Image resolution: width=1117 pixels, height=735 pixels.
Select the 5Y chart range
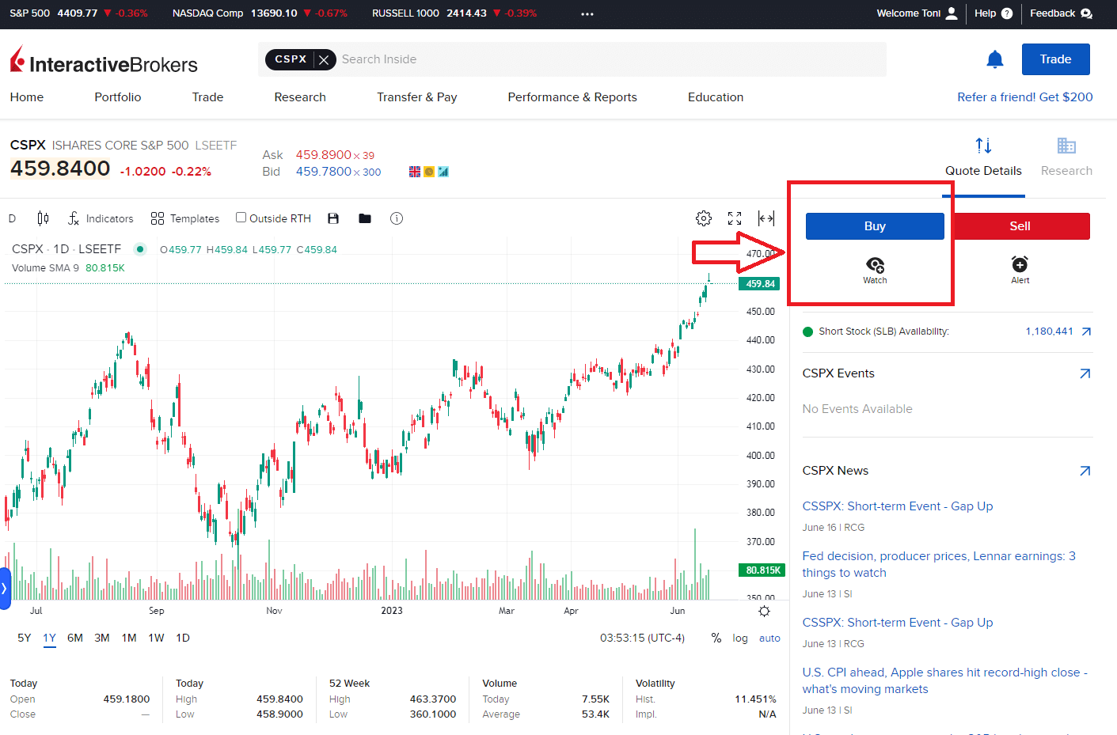(x=25, y=638)
